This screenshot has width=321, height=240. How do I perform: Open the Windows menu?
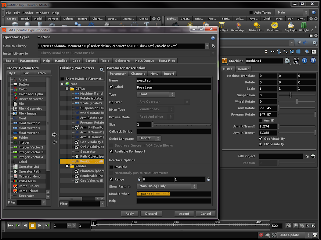point(43,13)
